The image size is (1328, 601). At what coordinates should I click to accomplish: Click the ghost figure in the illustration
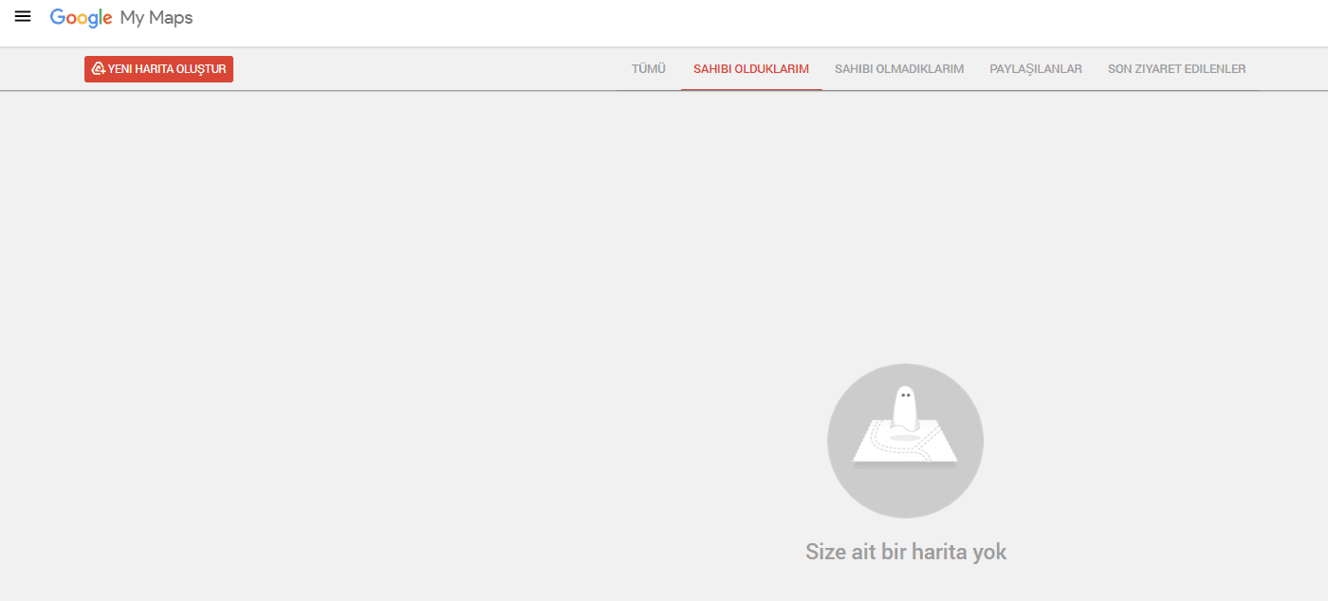click(x=906, y=410)
